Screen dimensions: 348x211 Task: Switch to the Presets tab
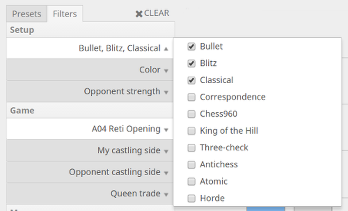(x=27, y=14)
